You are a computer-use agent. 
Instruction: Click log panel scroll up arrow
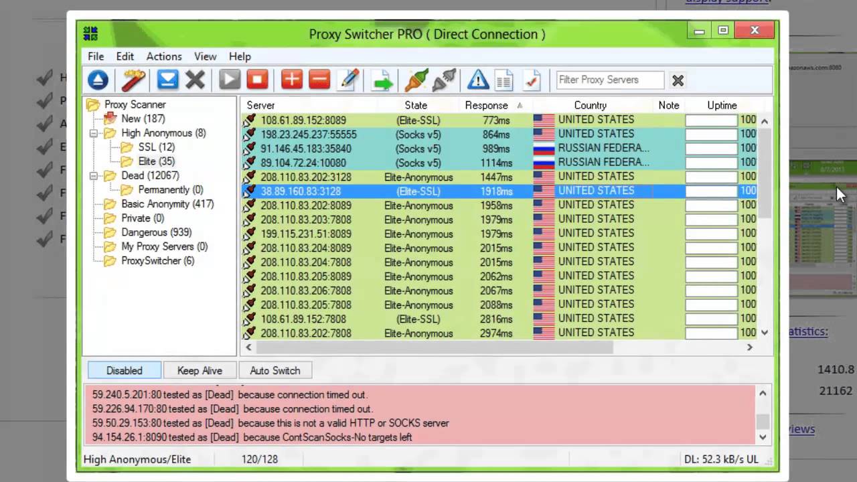coord(763,394)
